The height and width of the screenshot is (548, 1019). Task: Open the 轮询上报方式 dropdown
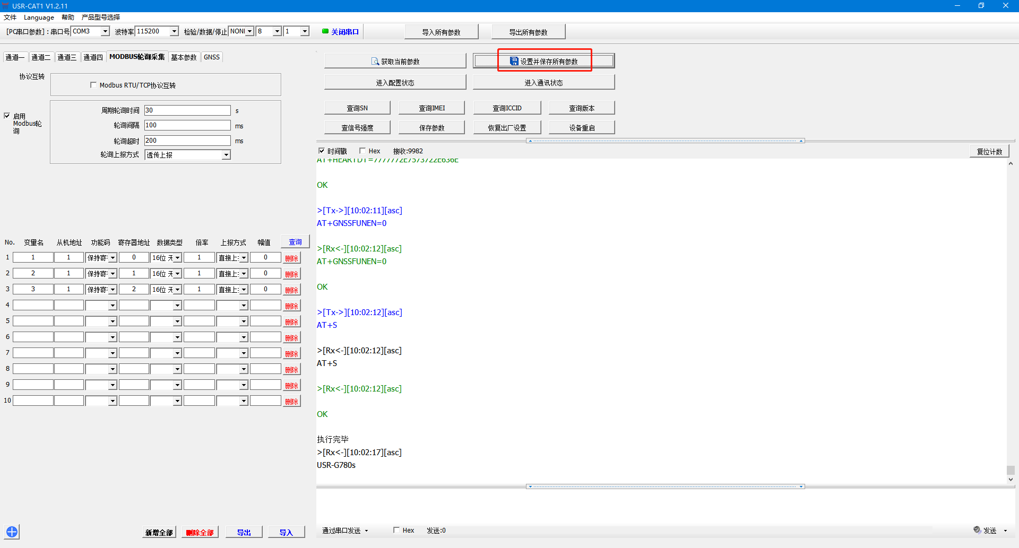point(226,155)
